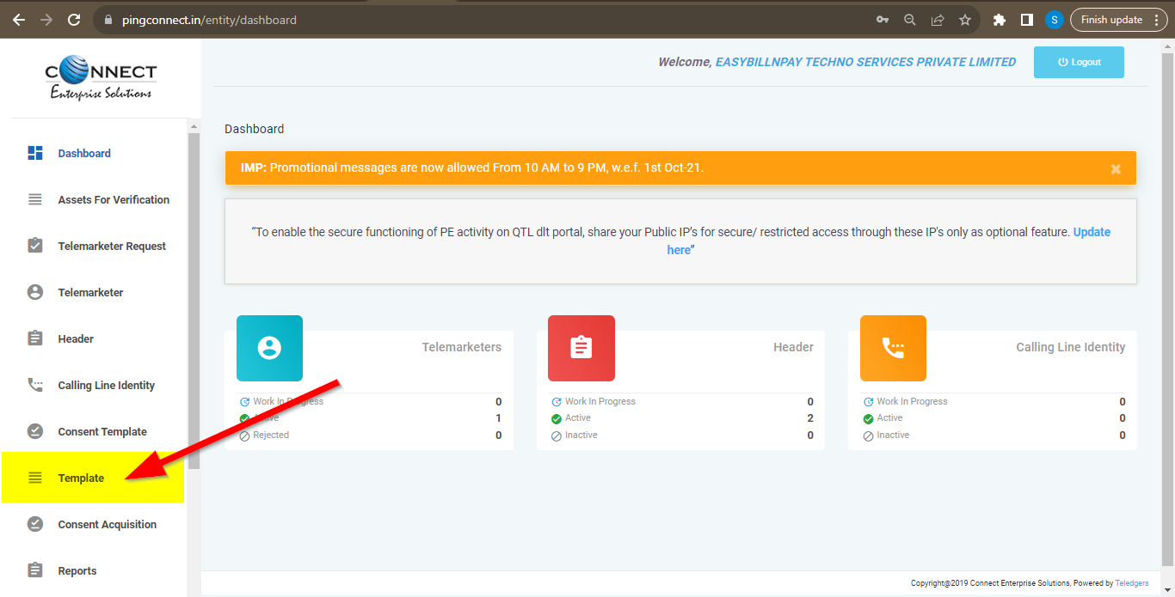
Task: Click the Telemarketer Request clipboard-check icon
Action: point(35,246)
